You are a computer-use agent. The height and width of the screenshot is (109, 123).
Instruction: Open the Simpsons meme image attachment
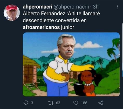71,64
